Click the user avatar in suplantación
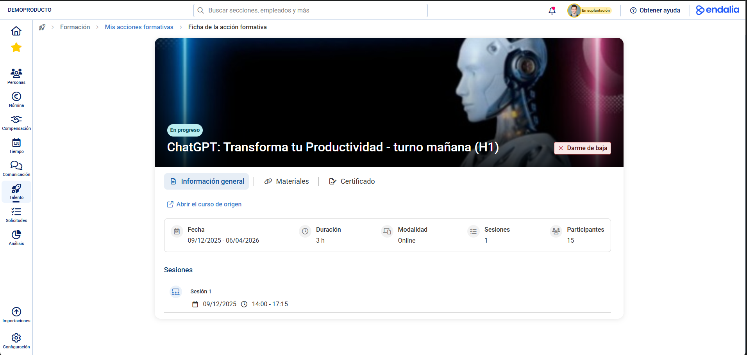The width and height of the screenshot is (747, 355). click(x=574, y=11)
